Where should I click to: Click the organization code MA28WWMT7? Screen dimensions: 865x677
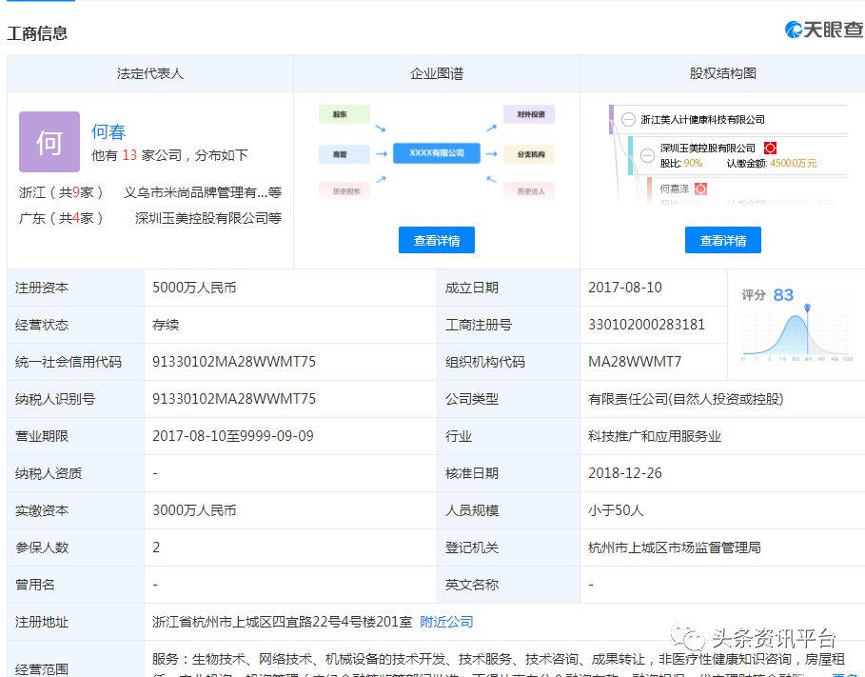[635, 362]
